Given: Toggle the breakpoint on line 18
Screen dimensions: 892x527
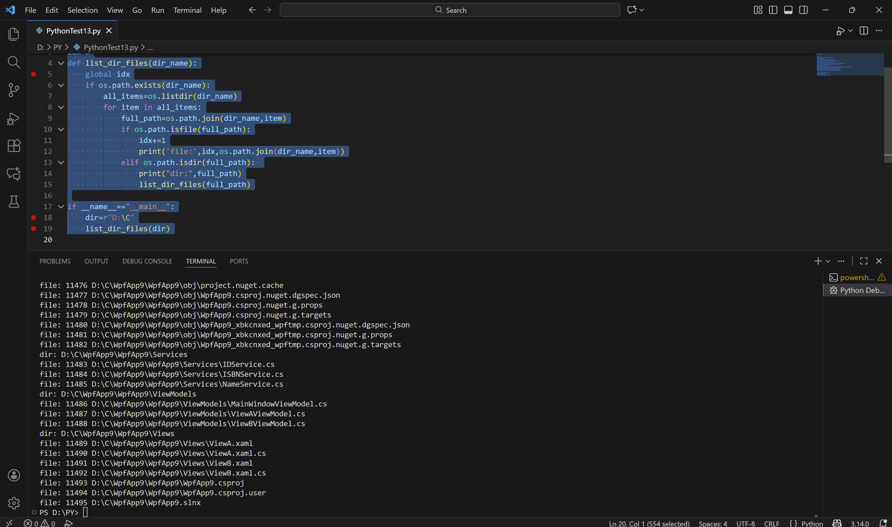Looking at the screenshot, I should [34, 218].
